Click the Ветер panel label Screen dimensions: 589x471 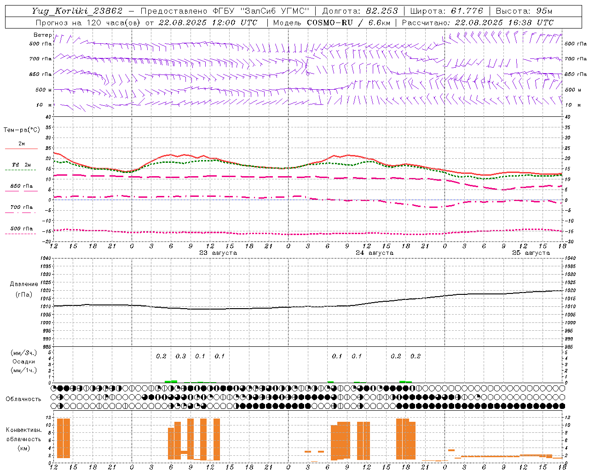click(x=42, y=35)
